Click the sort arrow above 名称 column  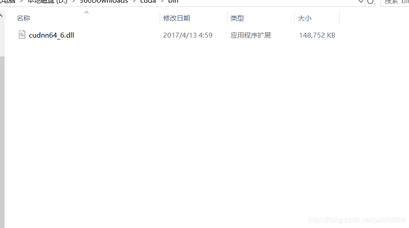point(87,12)
